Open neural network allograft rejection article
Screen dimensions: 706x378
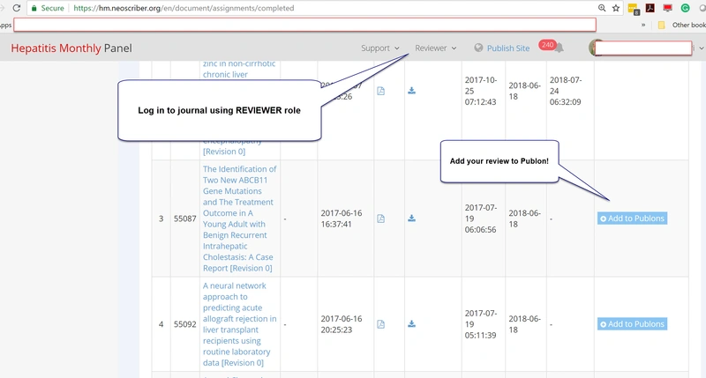point(239,324)
